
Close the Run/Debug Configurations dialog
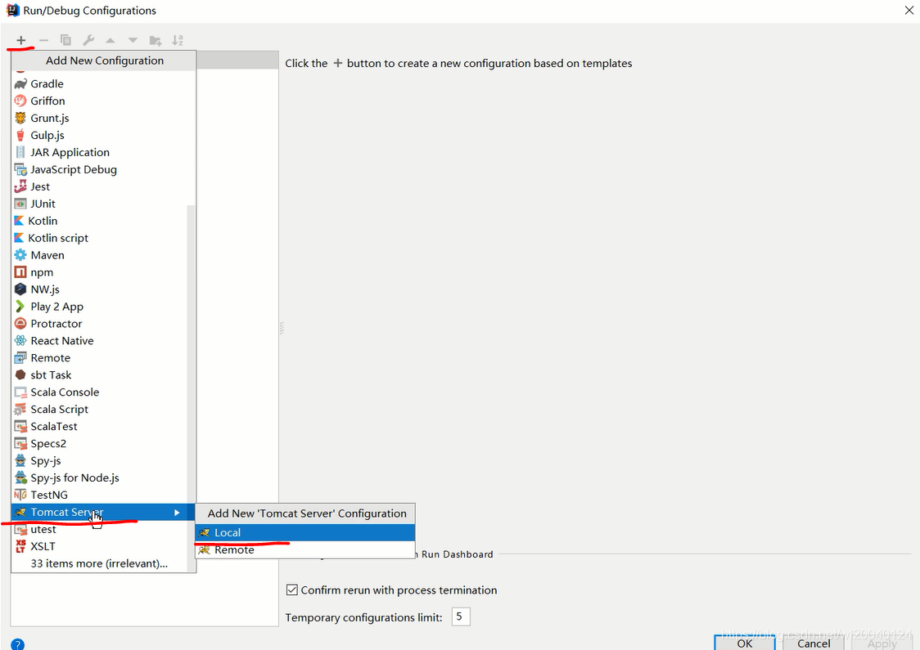click(x=909, y=11)
